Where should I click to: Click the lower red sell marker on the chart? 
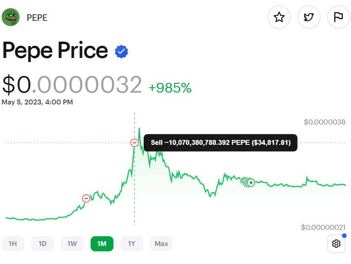(86, 198)
